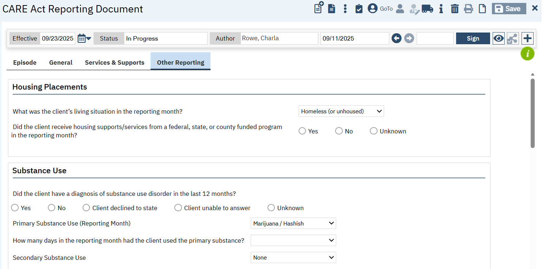Open the Episode tab
542x269 pixels.
pos(25,62)
